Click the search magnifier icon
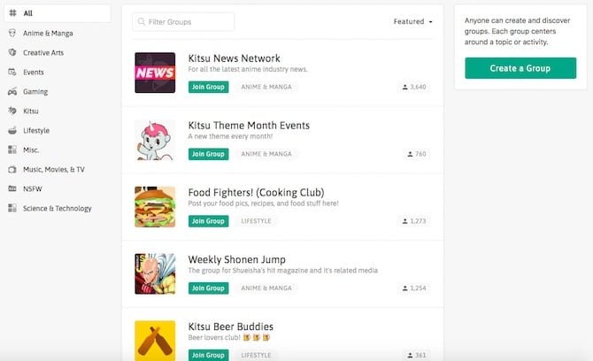 (142, 22)
